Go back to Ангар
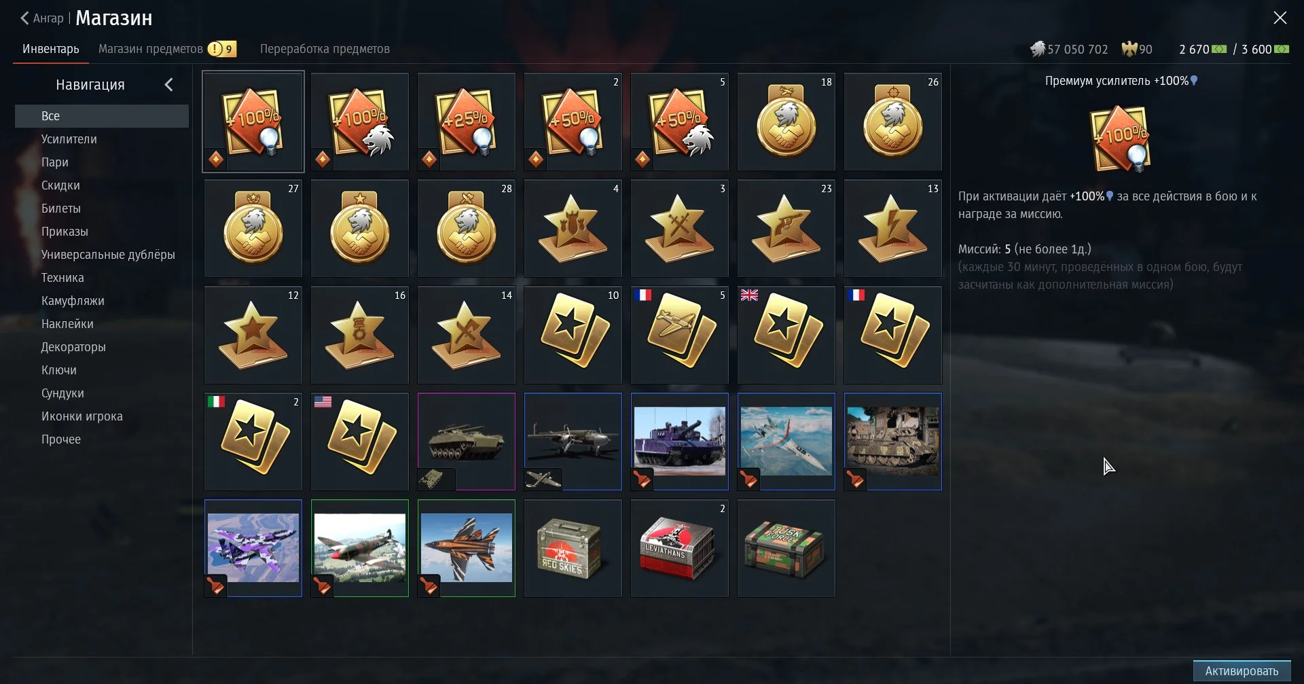The width and height of the screenshot is (1304, 684). pyautogui.click(x=41, y=18)
